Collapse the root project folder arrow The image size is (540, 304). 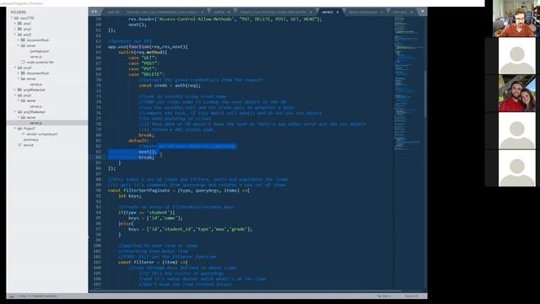coord(12,18)
